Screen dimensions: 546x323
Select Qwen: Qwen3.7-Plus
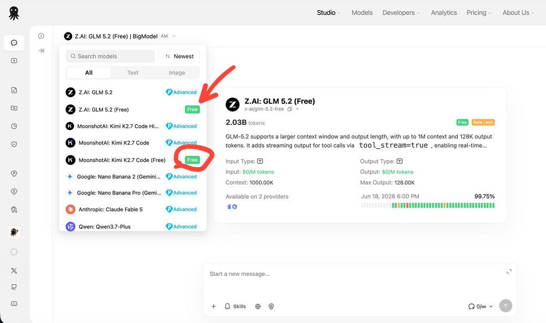tap(133, 226)
